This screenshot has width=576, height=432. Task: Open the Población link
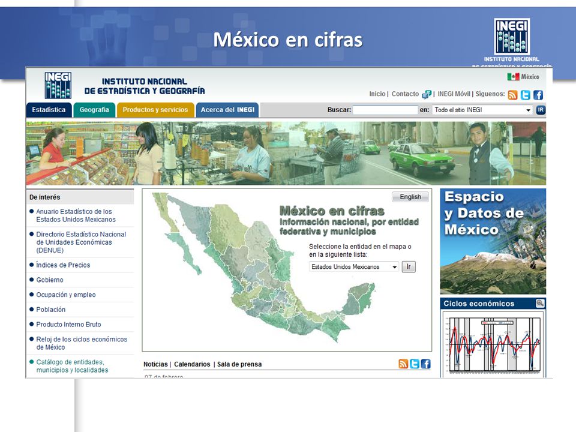50,310
